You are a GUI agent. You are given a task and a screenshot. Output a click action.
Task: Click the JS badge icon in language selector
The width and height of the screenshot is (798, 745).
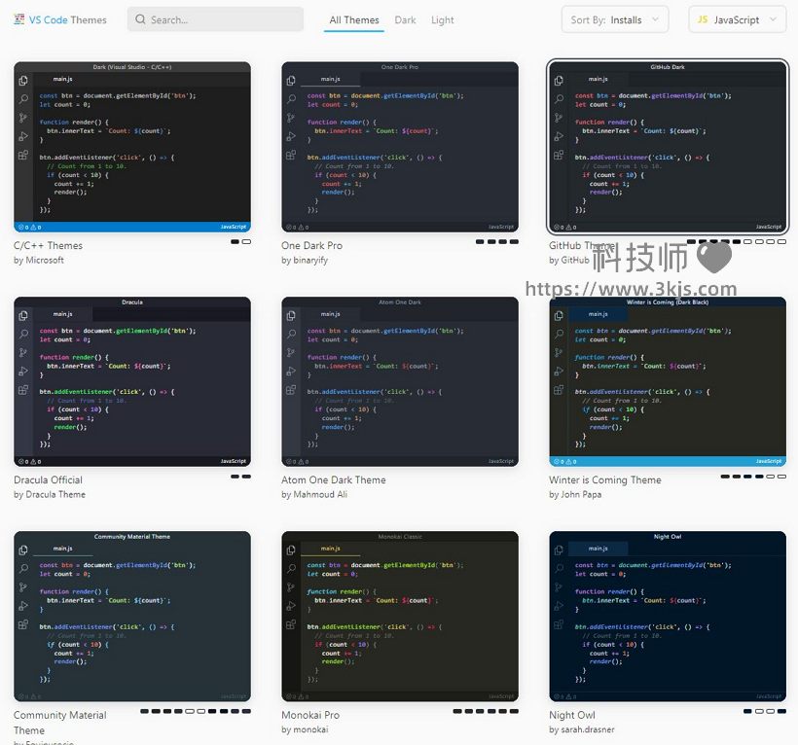tap(703, 19)
